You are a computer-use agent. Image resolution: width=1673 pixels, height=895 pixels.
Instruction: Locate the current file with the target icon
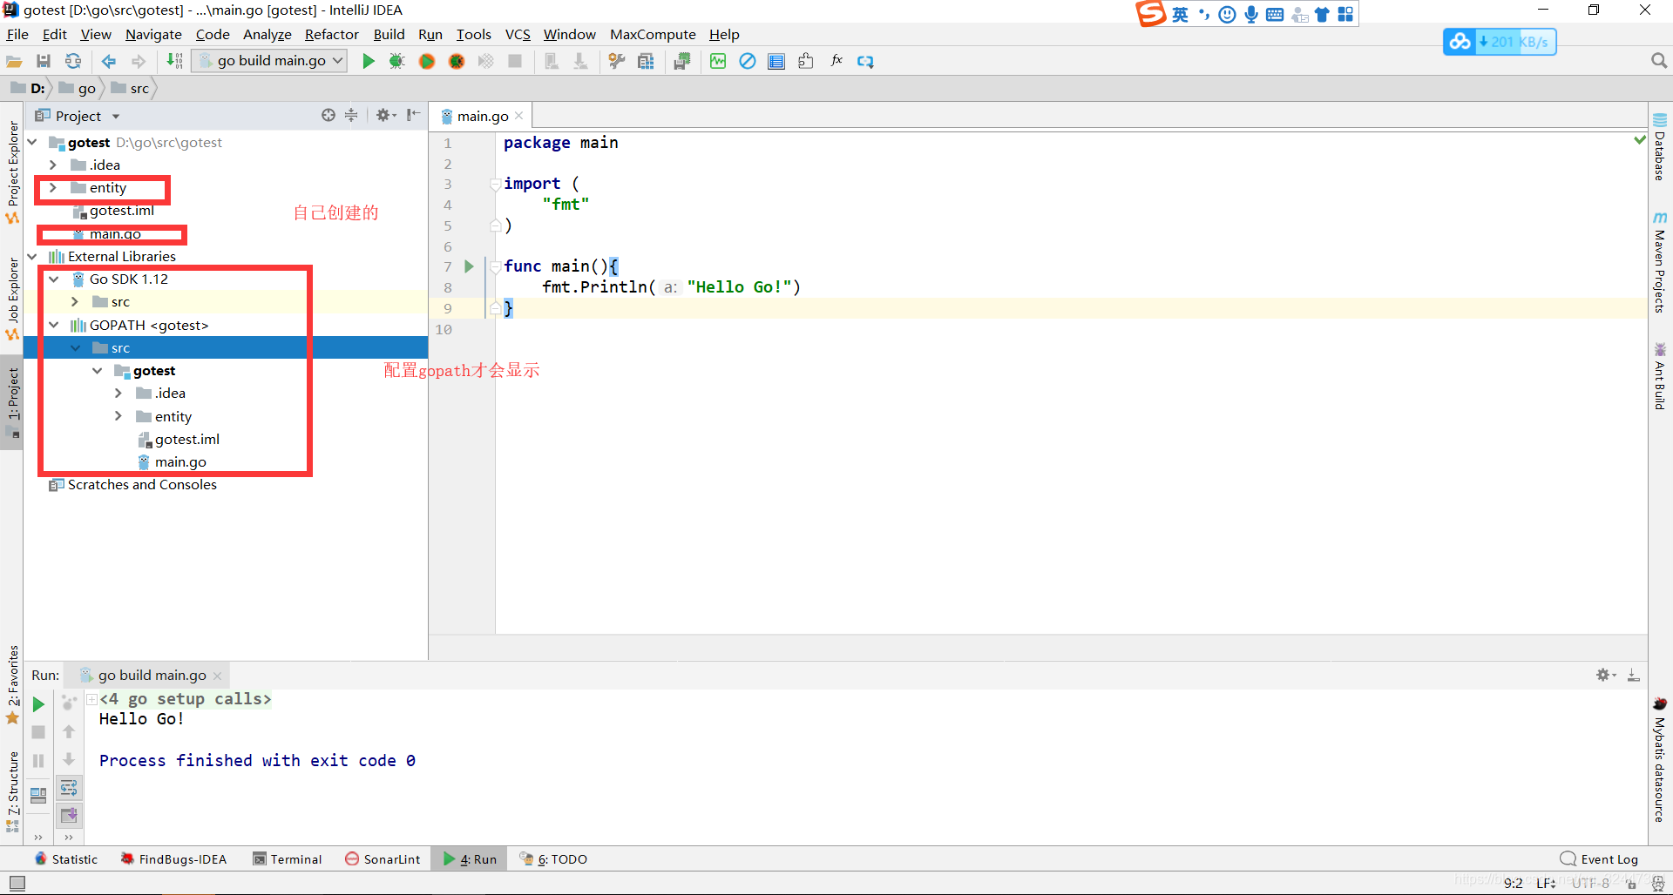[328, 116]
